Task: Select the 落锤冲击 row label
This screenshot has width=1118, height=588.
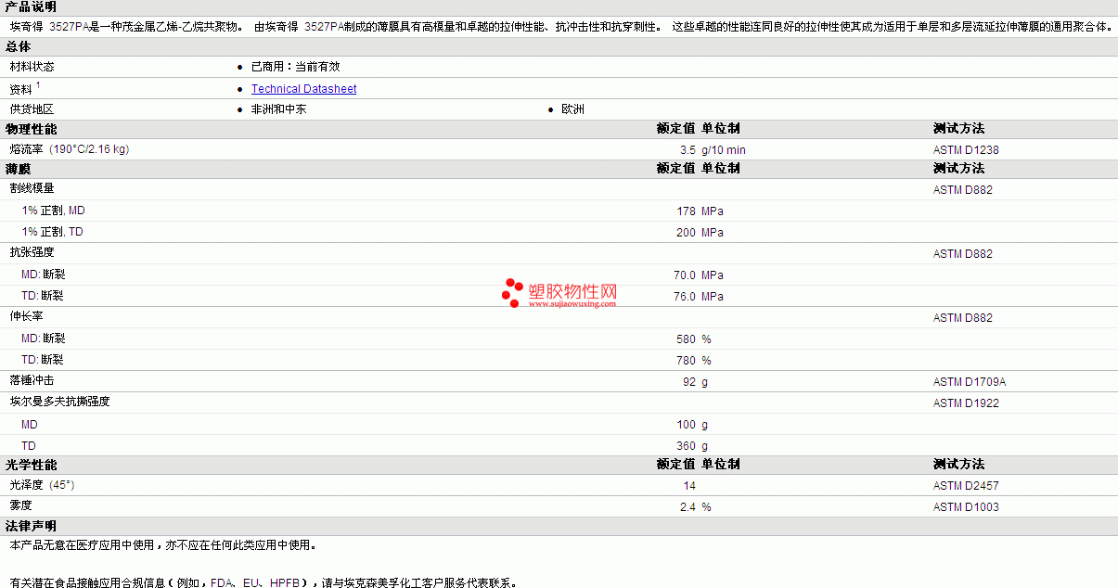Action: 32,380
